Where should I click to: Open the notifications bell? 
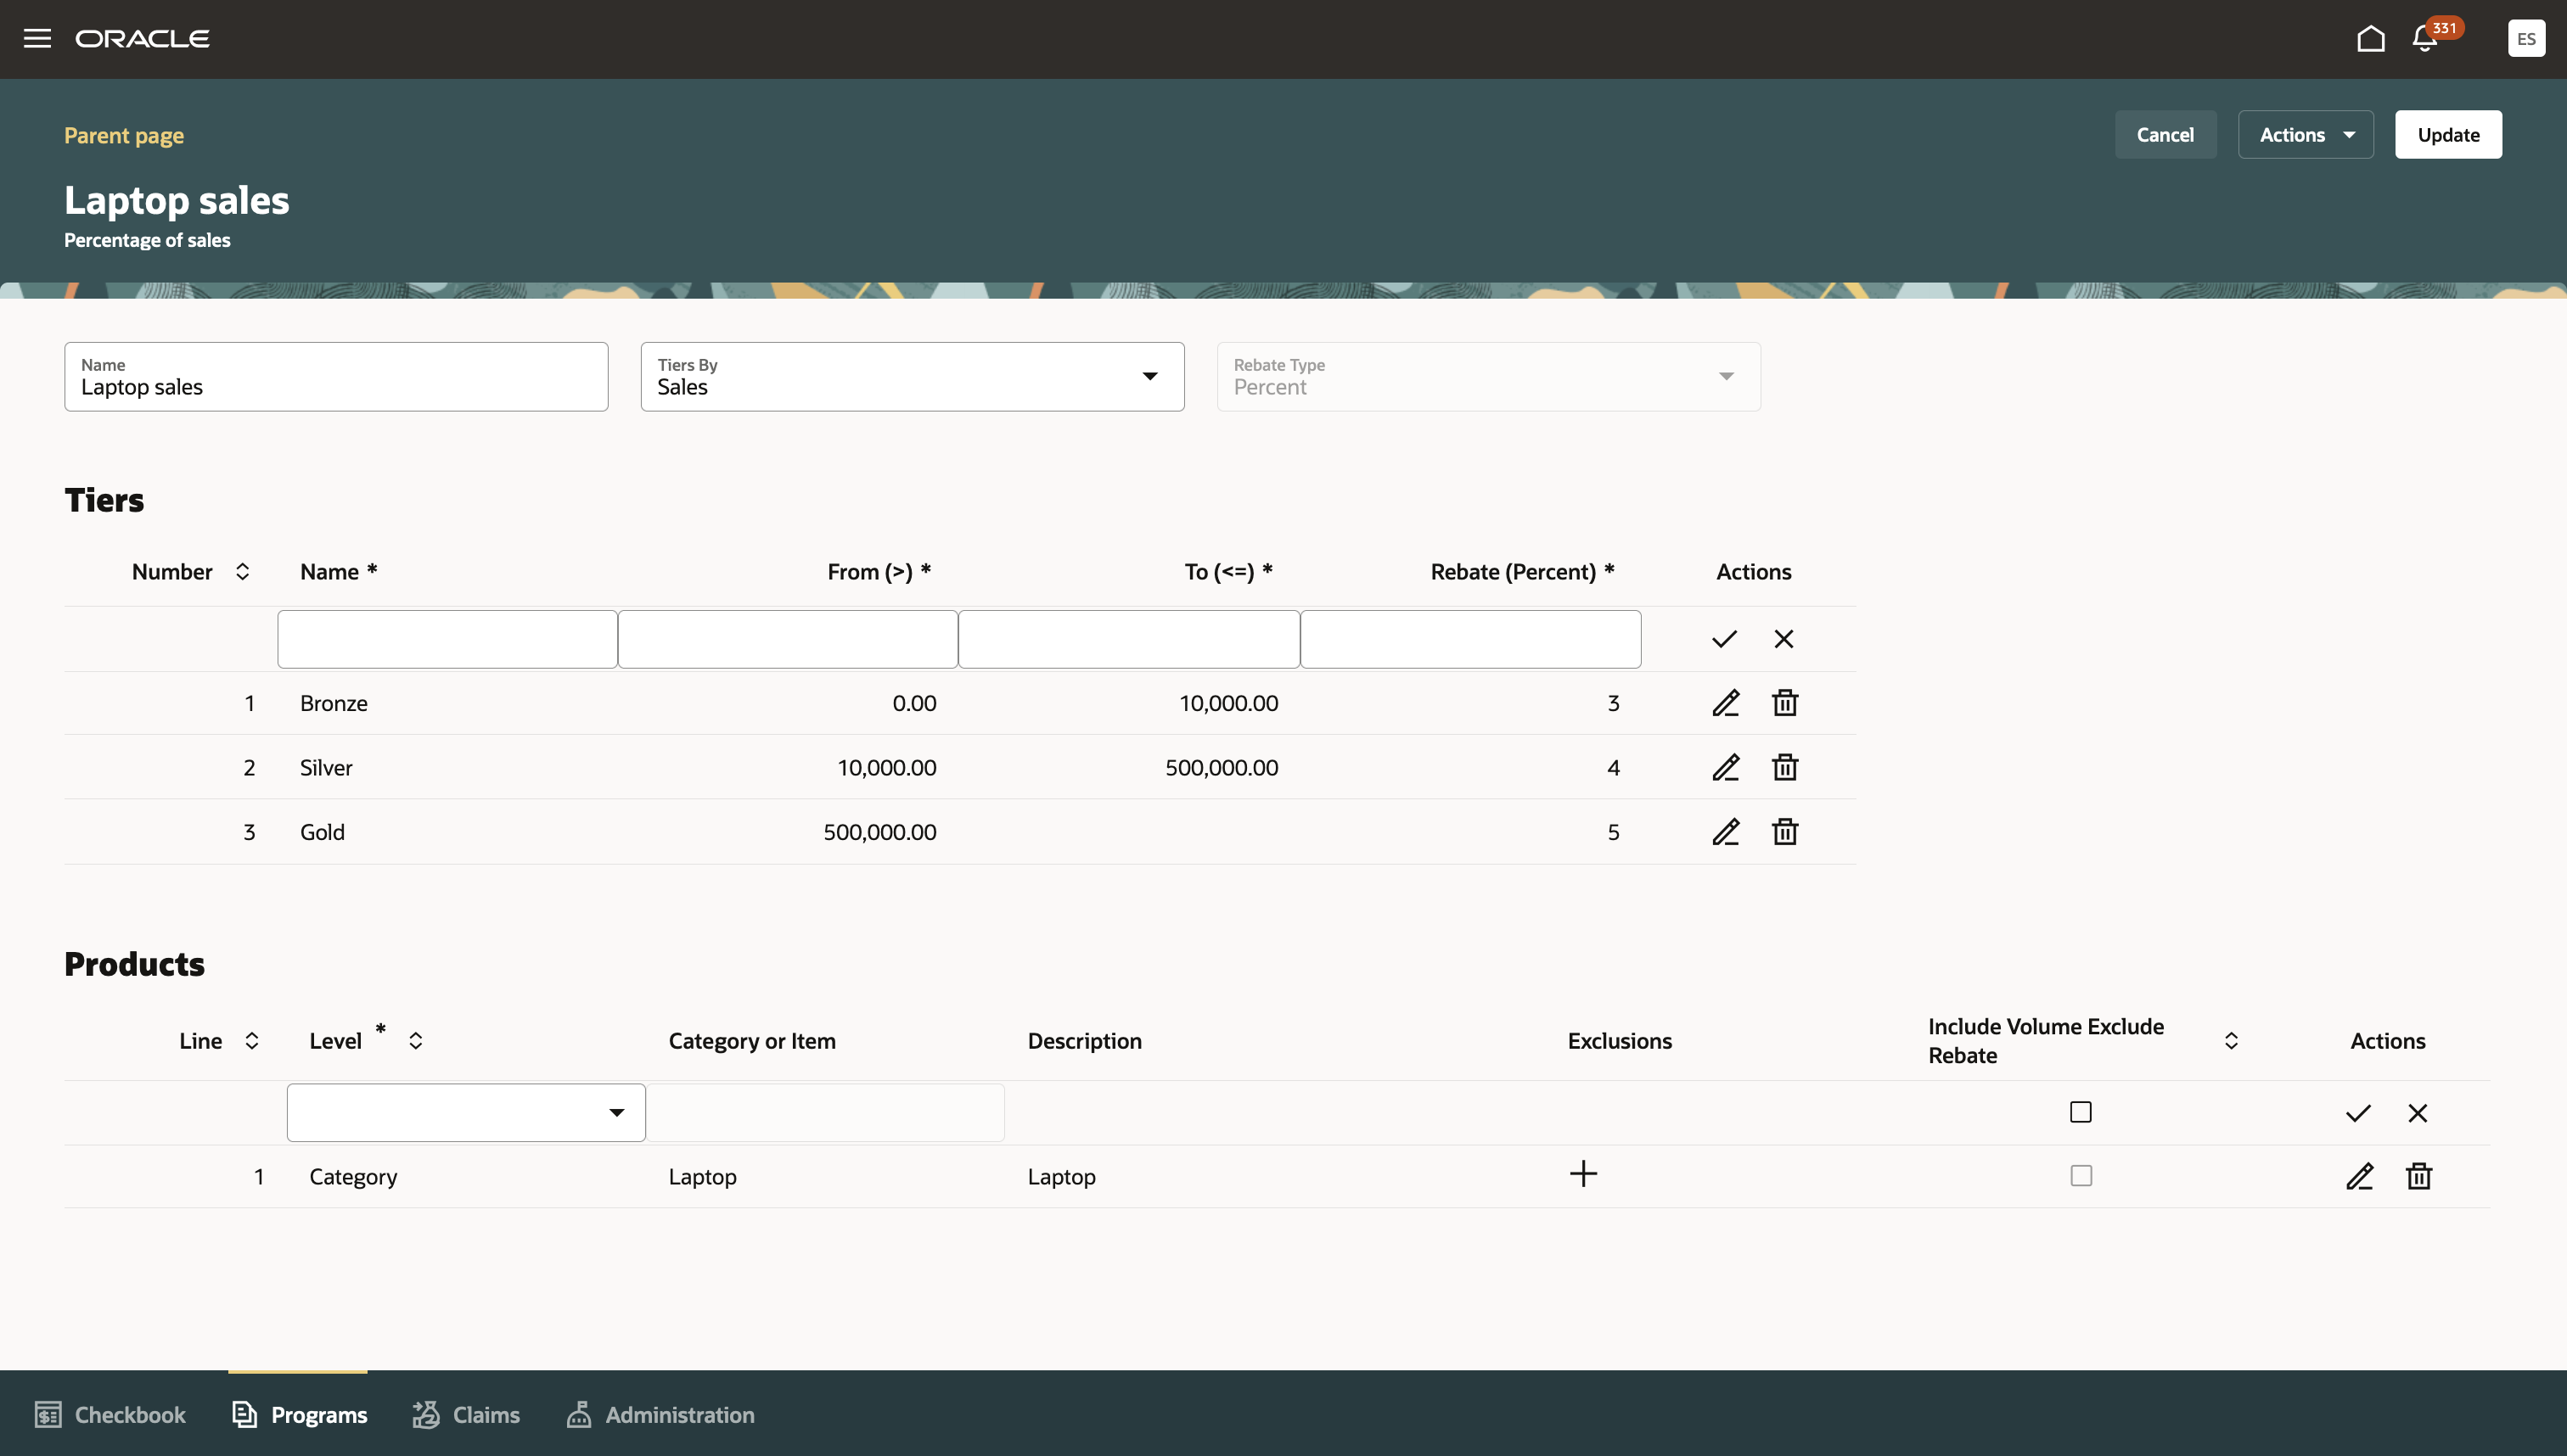2424,39
